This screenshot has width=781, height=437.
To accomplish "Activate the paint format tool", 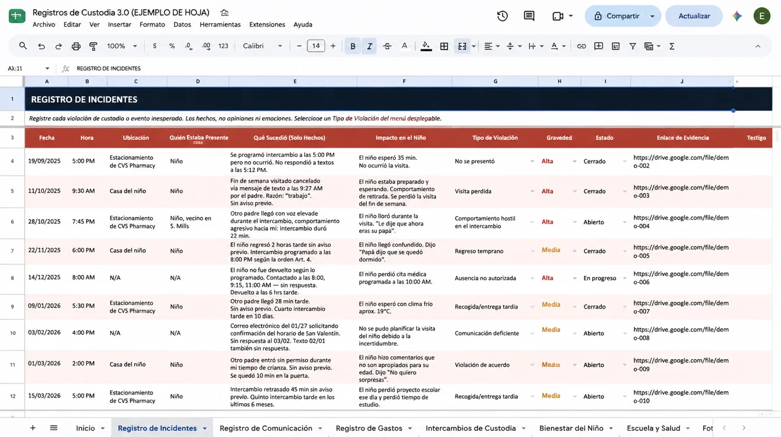I will [x=93, y=46].
